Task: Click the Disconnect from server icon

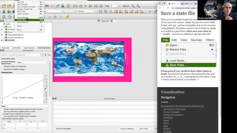Action: coord(63,6)
